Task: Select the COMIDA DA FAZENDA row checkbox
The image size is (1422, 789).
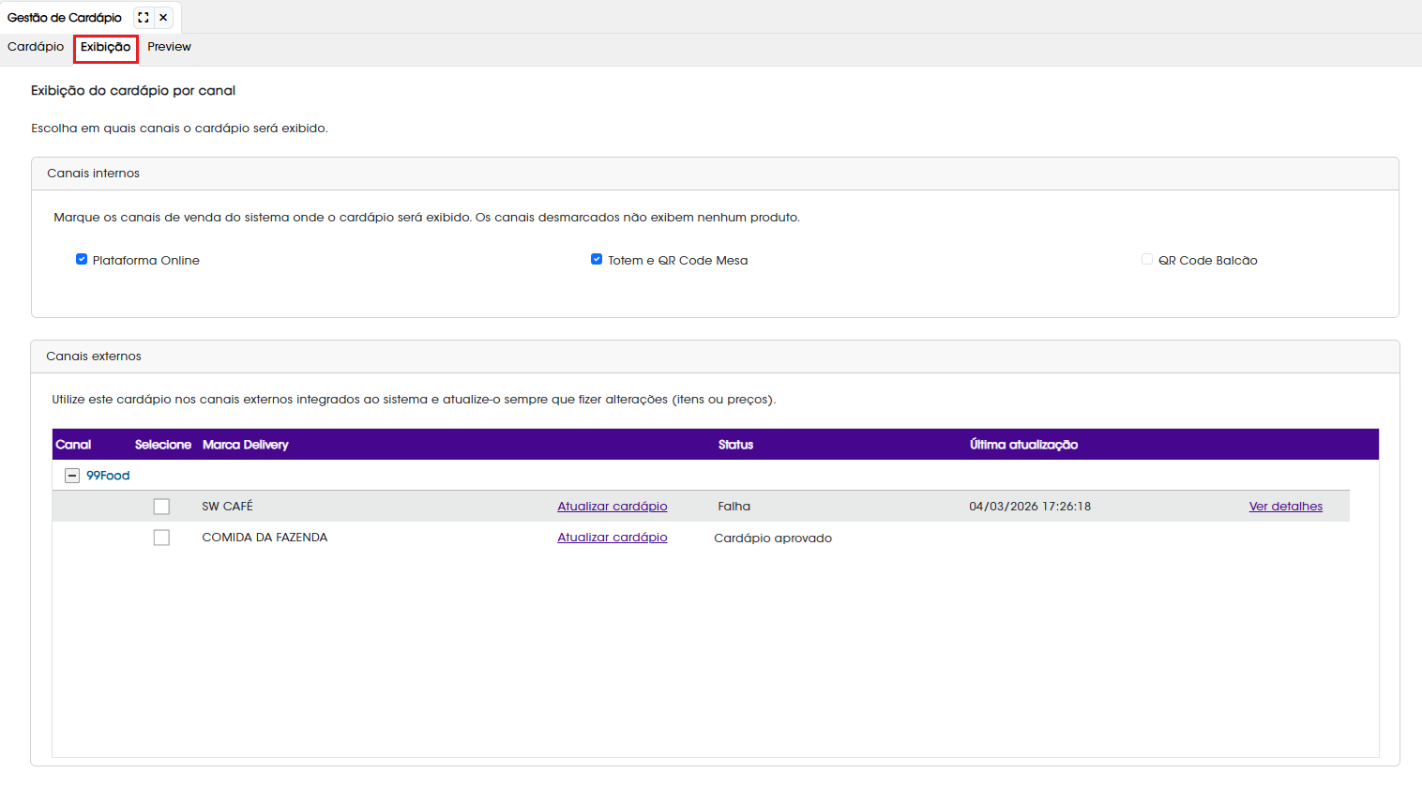Action: pos(161,538)
